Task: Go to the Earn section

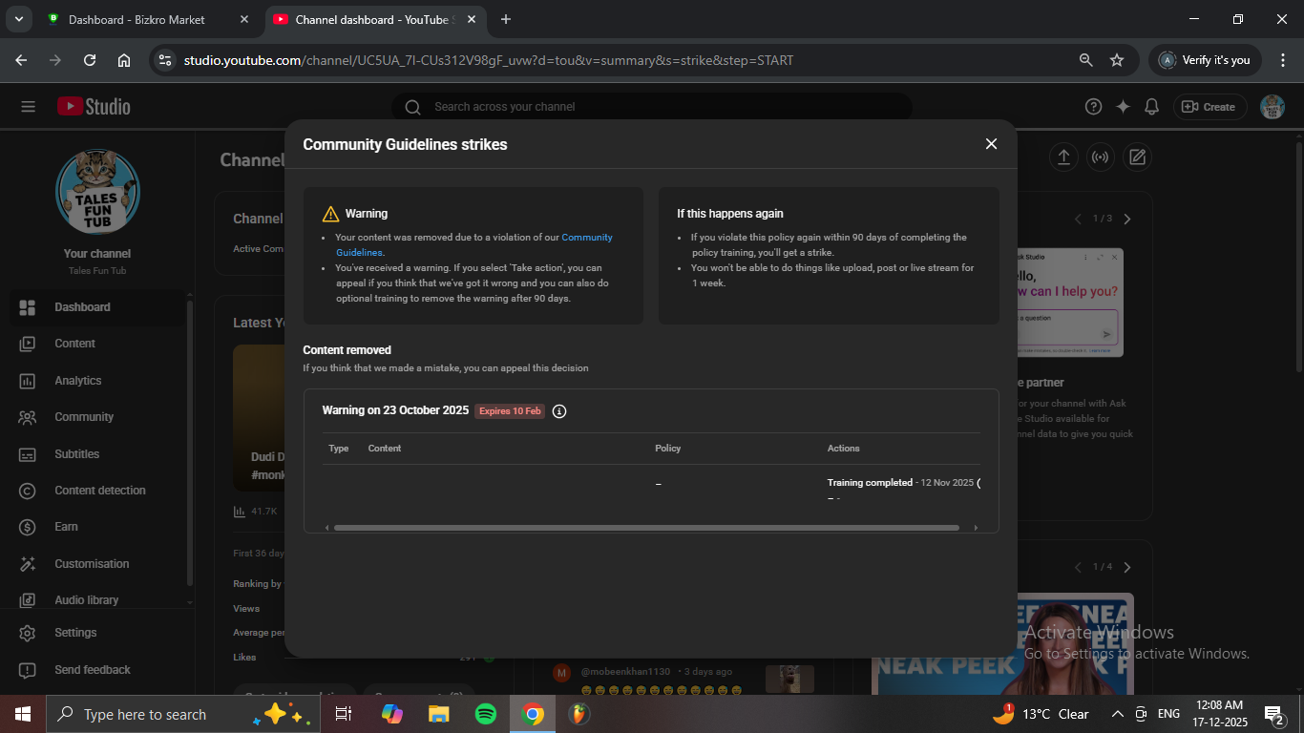Action: (x=66, y=527)
